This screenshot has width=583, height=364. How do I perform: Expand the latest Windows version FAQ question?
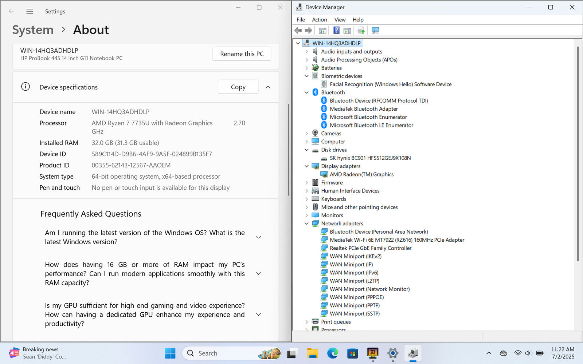(258, 237)
